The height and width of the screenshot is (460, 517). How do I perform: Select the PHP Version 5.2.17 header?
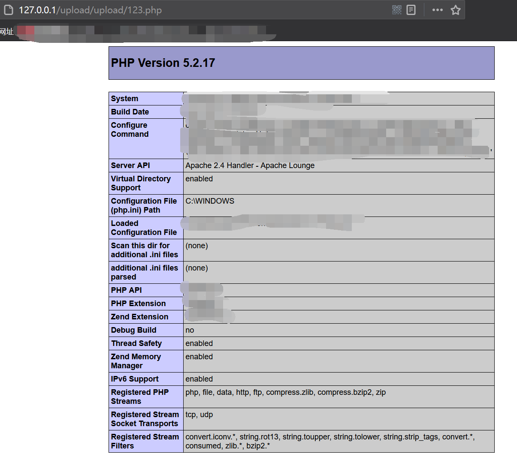tap(163, 63)
